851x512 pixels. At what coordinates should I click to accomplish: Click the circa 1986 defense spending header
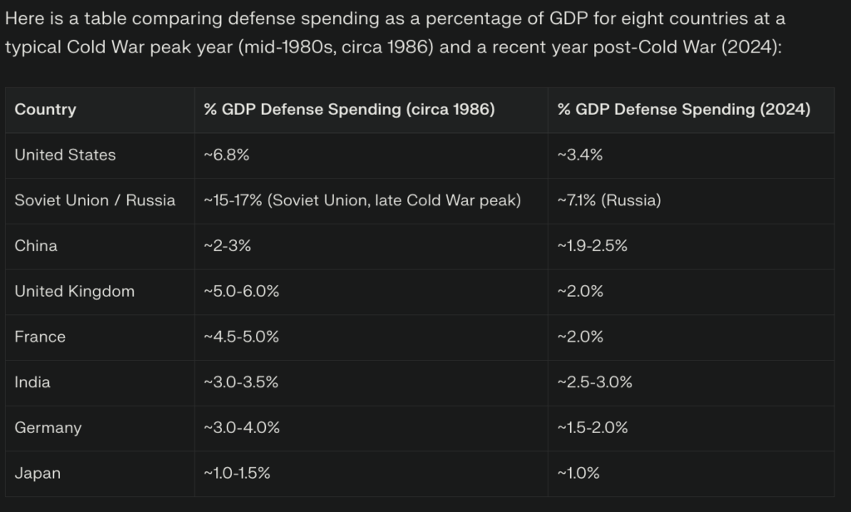point(349,110)
